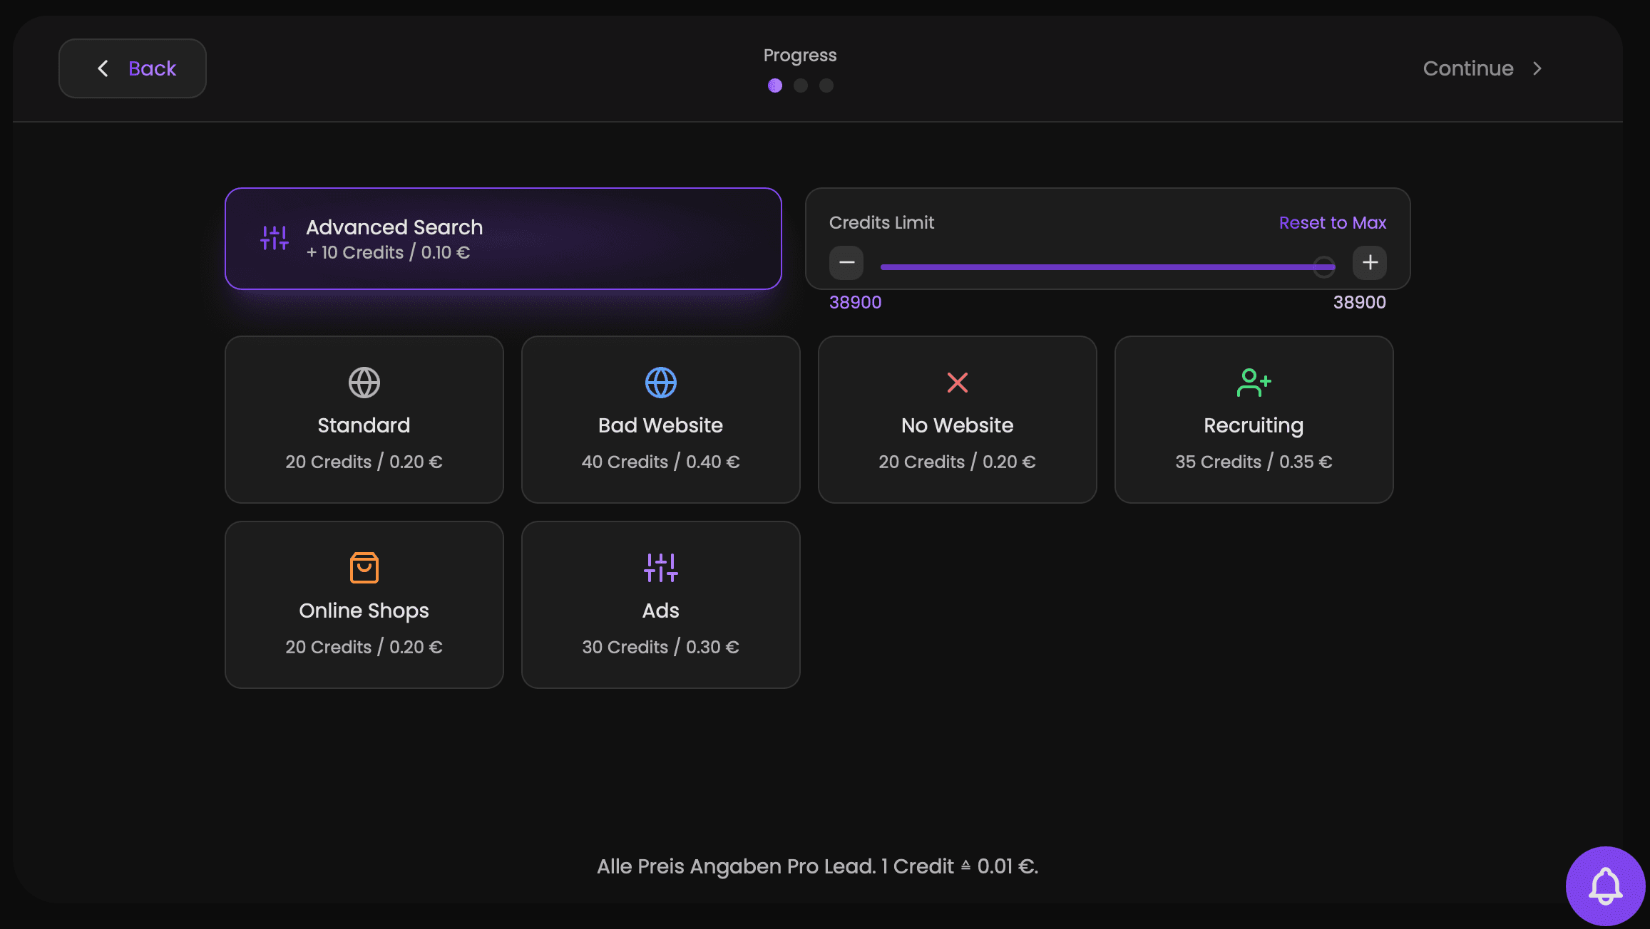This screenshot has width=1650, height=929.
Task: Jump to the second progress dot
Action: pos(800,85)
